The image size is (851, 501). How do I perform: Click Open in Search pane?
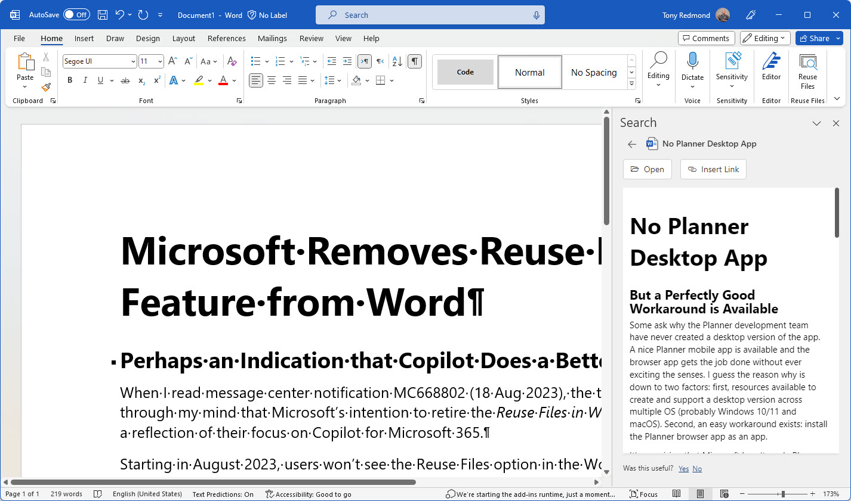coord(647,169)
